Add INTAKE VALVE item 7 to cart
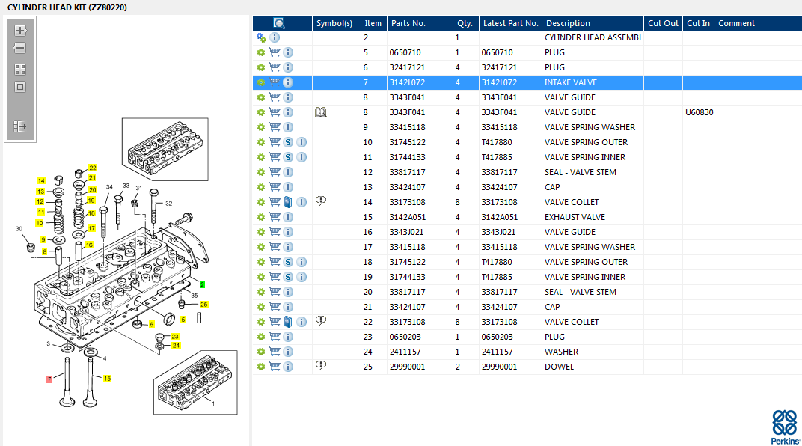 click(275, 82)
